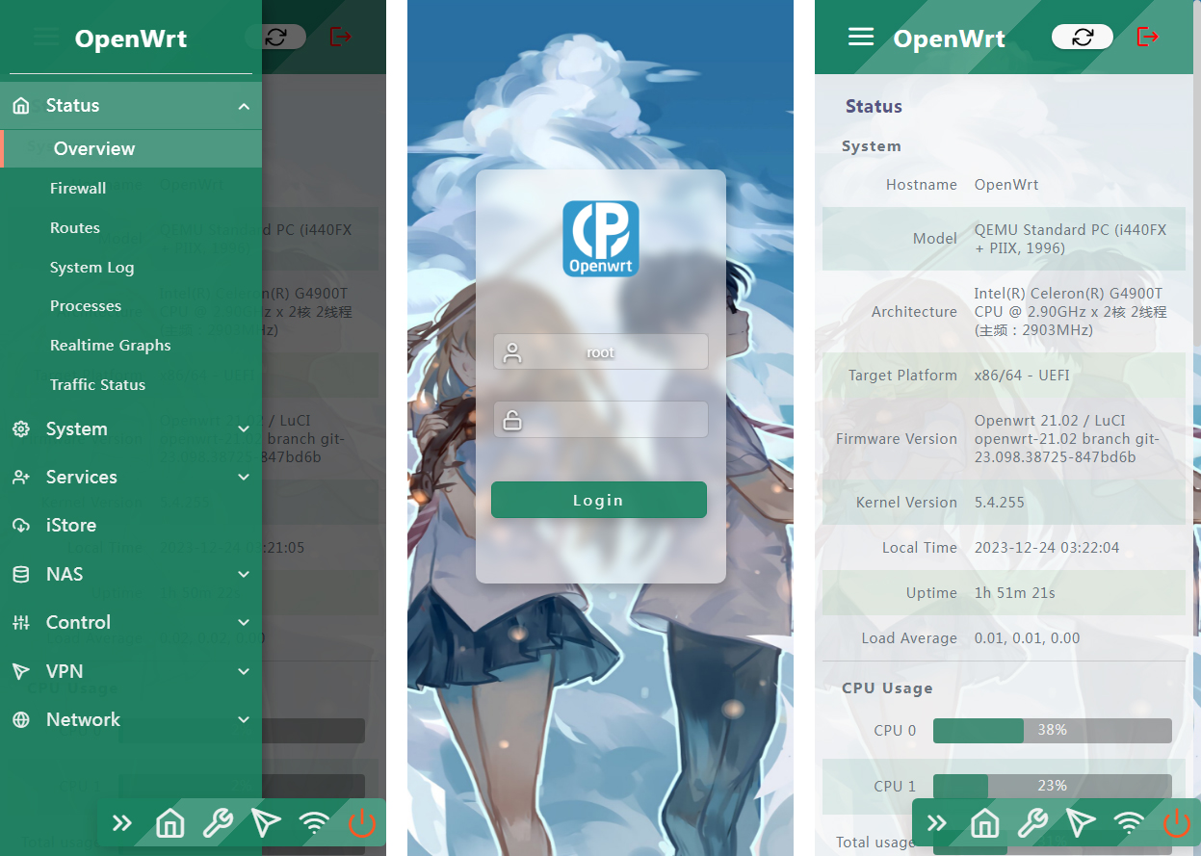Expand the Control menu section
Image resolution: width=1201 pixels, height=856 pixels.
pos(131,623)
